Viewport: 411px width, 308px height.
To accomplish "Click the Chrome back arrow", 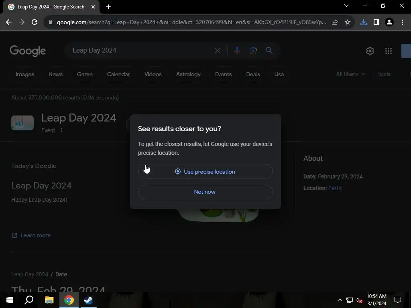I will pos(9,22).
